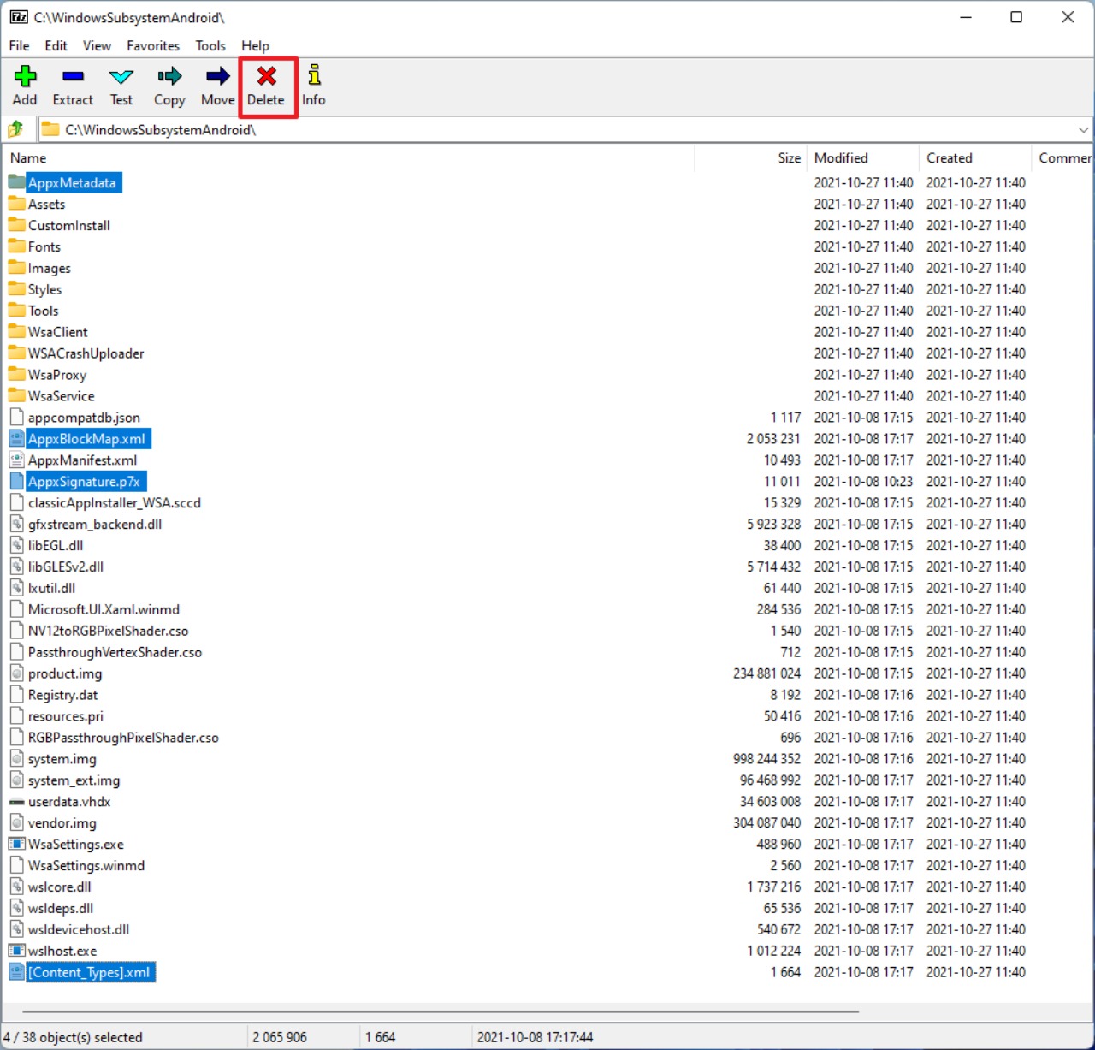
Task: Open the Edit menu
Action: tap(56, 45)
